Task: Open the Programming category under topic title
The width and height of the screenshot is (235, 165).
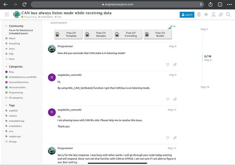Action: tap(29, 17)
